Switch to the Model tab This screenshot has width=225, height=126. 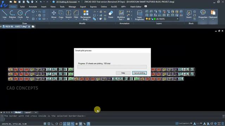coord(18,112)
